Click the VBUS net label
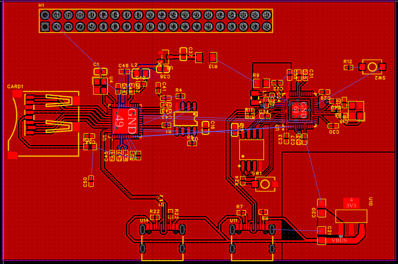This screenshot has width=398, height=264. [x=339, y=240]
